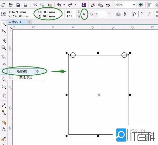This screenshot has width=158, height=145.
Task: Click the Copy icon
Action: click(42, 5)
